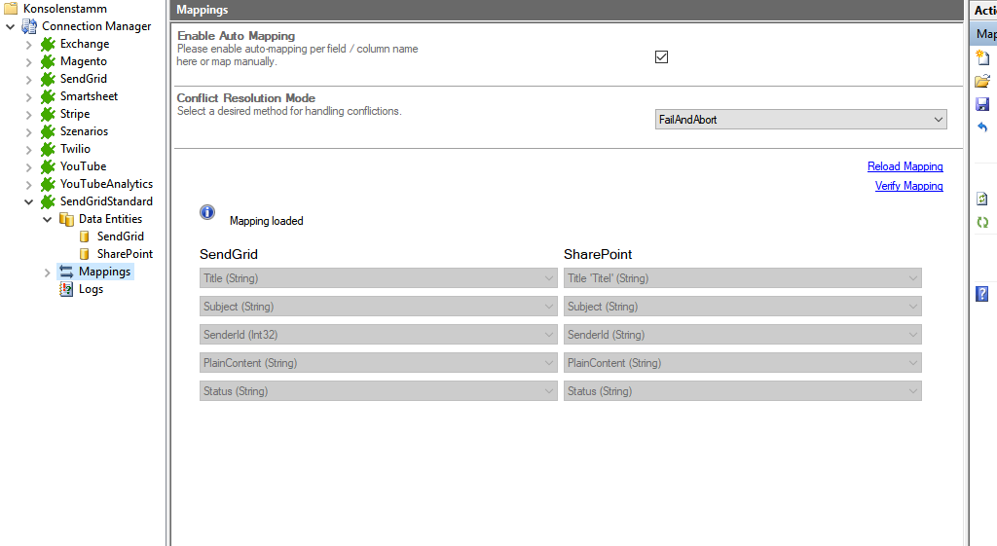Image resolution: width=997 pixels, height=546 pixels.
Task: Click the Connection Manager icon in tree
Action: point(29,26)
